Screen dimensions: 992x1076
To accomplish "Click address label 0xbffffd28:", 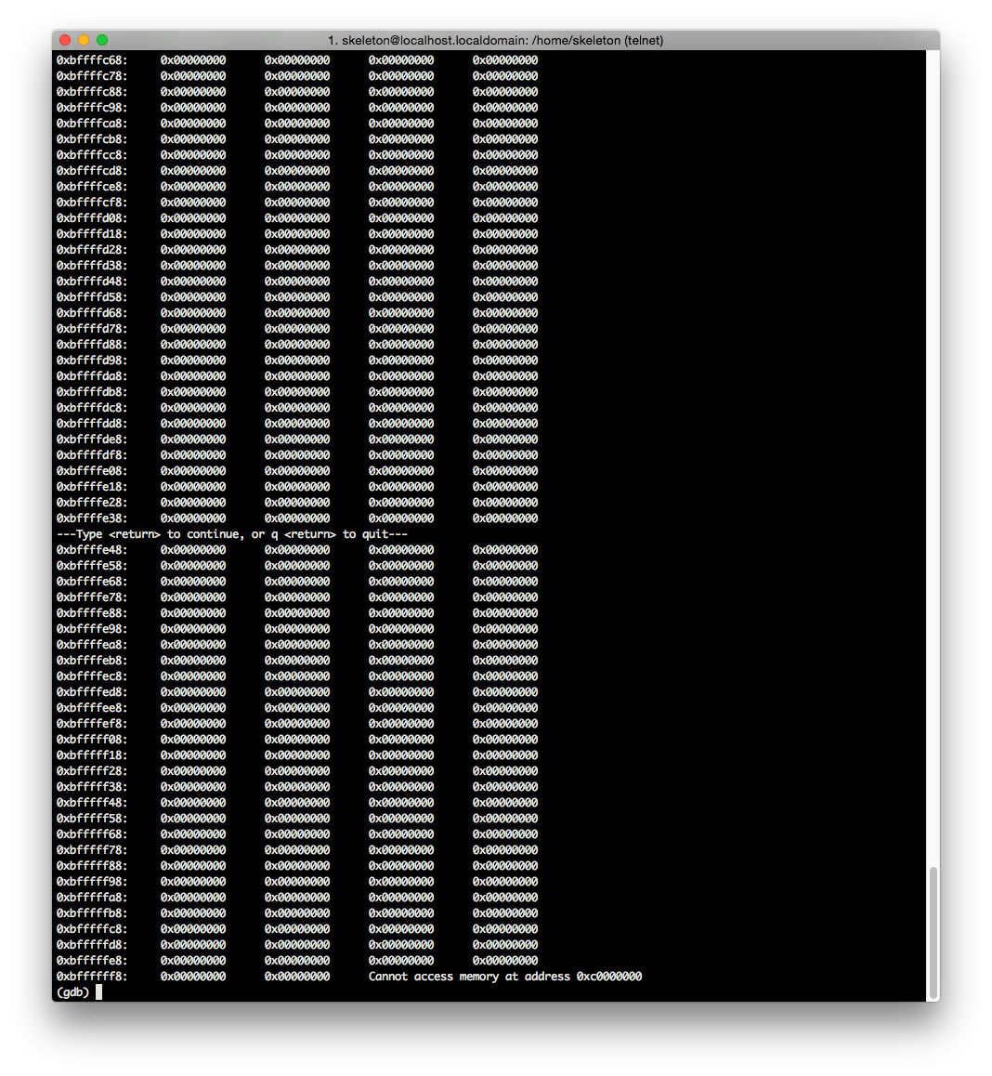I will [92, 250].
